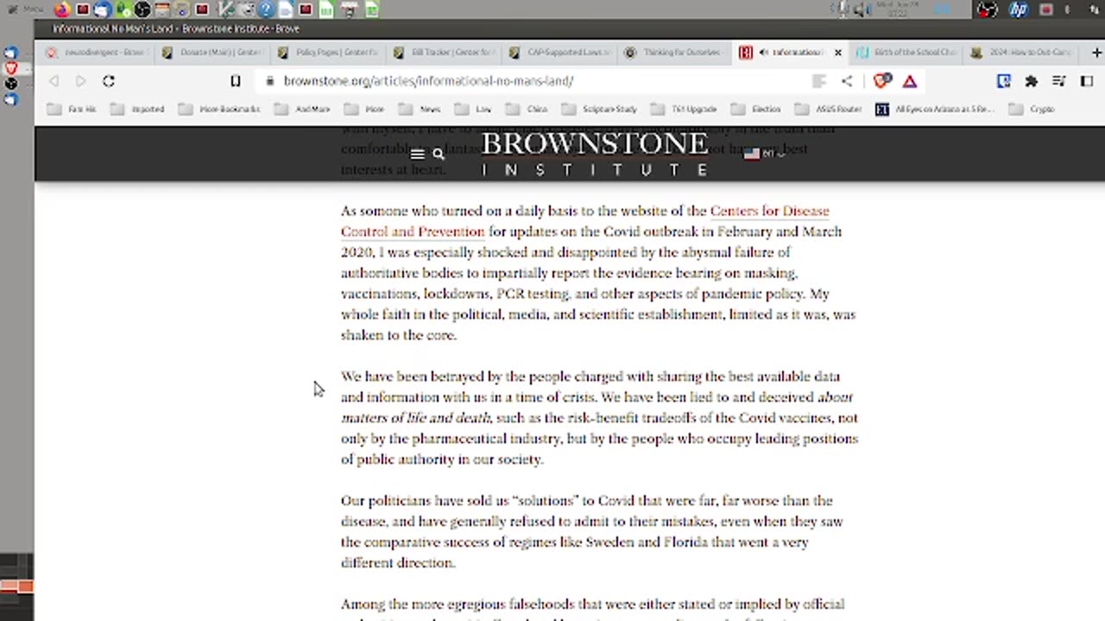Open the Firefox launcher in the top panel
The height and width of the screenshot is (621, 1105).
tap(62, 9)
